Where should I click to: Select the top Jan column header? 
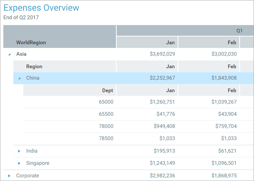pos(170,42)
